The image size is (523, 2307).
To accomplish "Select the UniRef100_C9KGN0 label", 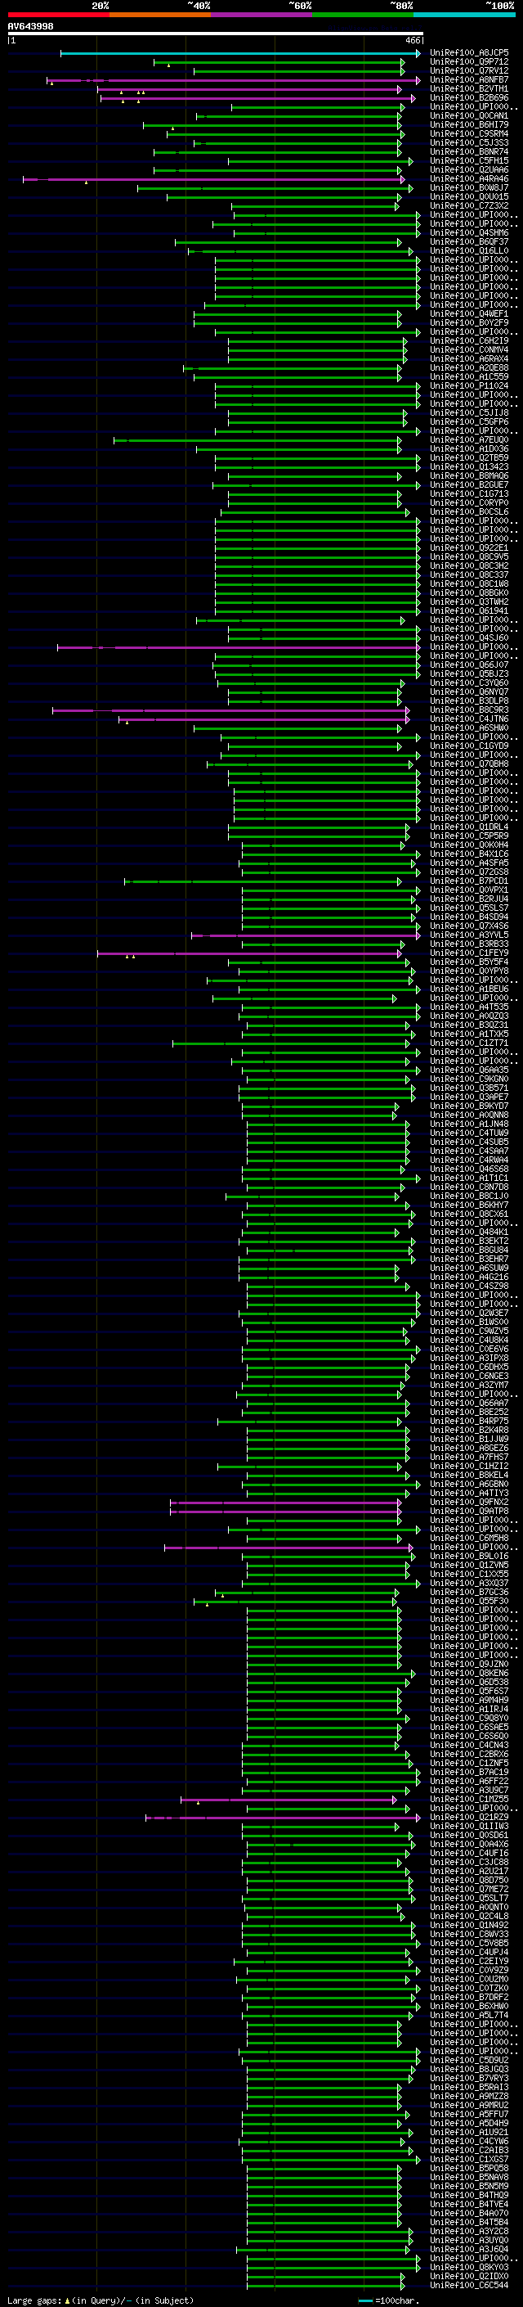I will click(469, 1079).
